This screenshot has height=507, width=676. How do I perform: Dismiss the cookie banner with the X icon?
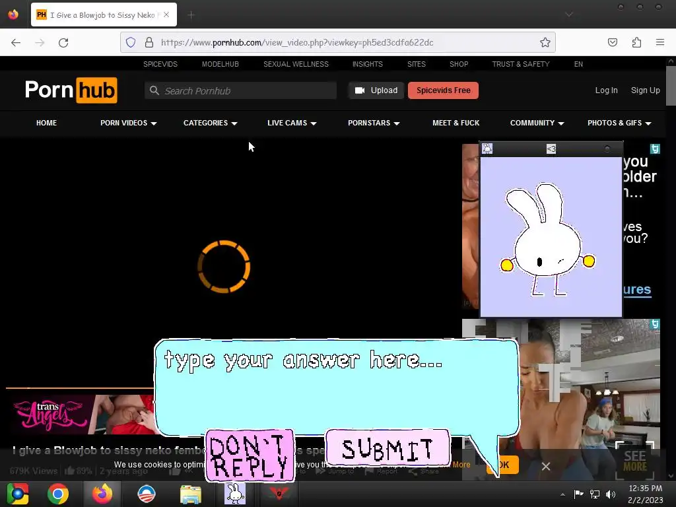point(546,466)
